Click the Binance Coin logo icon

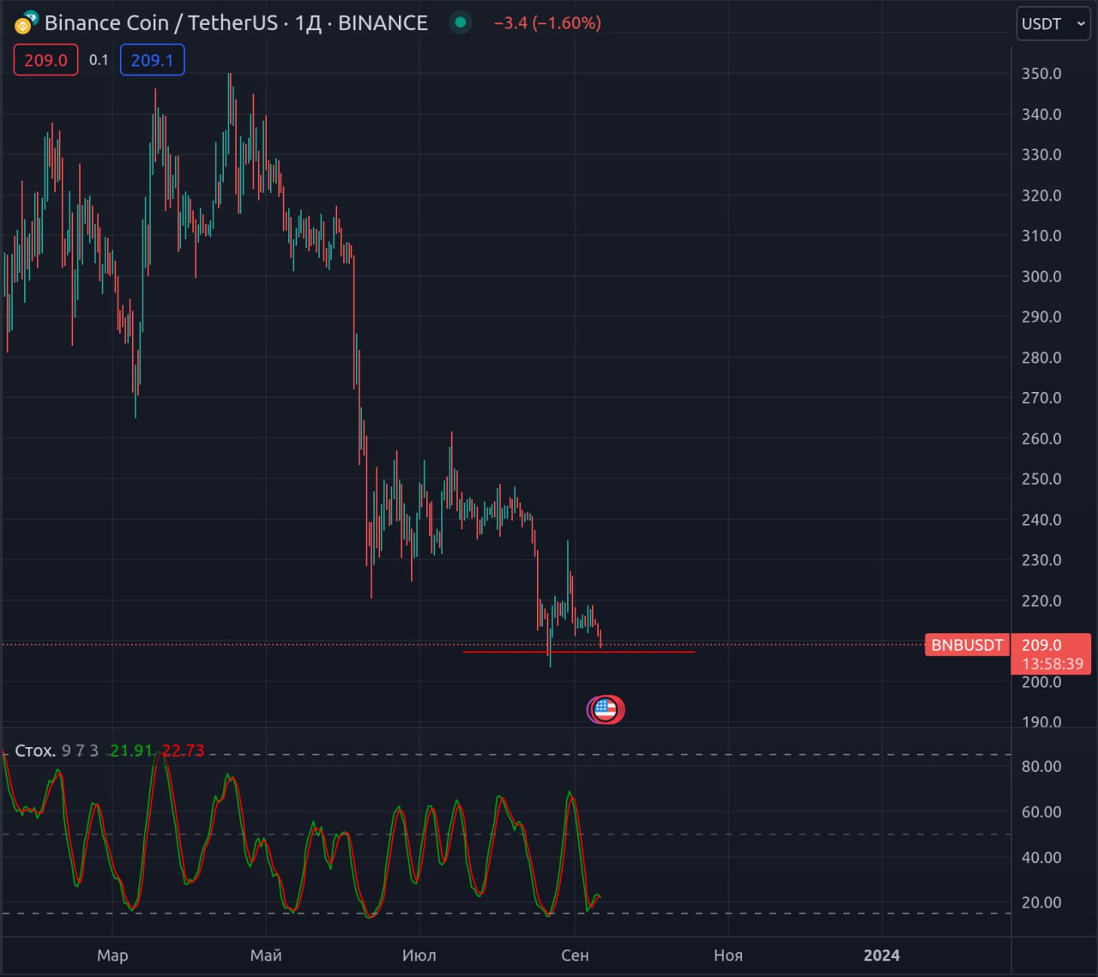[x=23, y=25]
